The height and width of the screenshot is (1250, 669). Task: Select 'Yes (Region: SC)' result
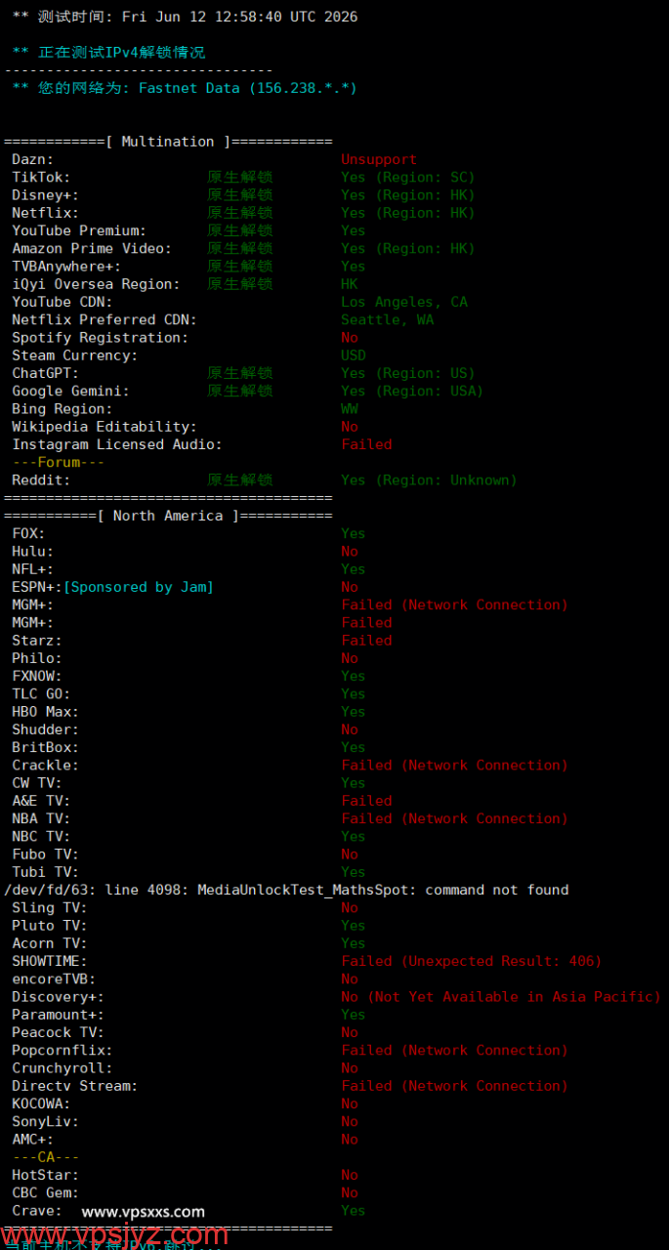pos(408,177)
